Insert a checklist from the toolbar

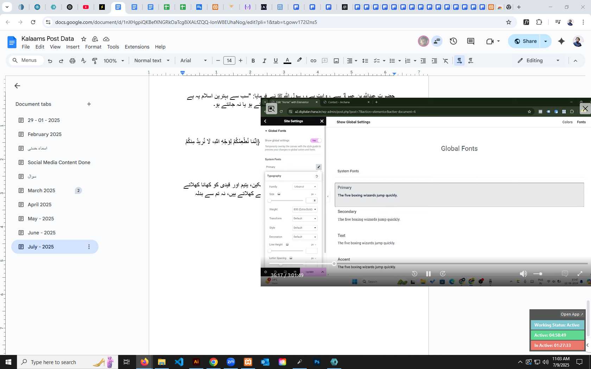[x=376, y=61]
